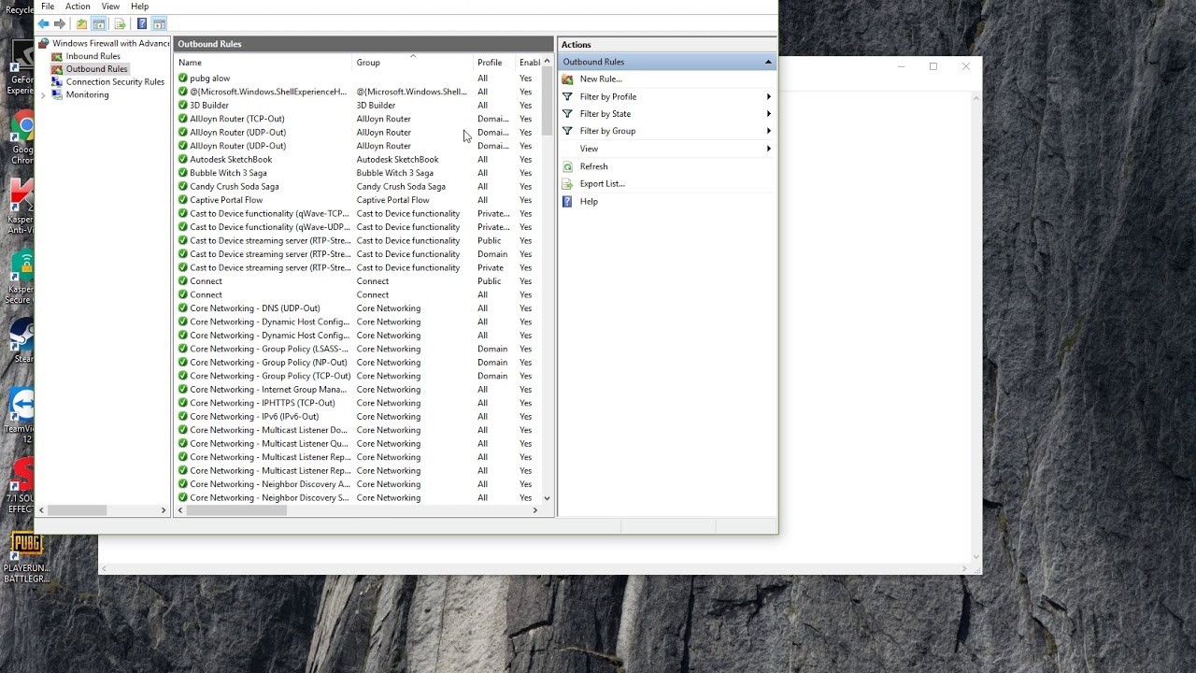Click the Export List toolbar icon
The height and width of the screenshot is (673, 1196).
tap(120, 23)
